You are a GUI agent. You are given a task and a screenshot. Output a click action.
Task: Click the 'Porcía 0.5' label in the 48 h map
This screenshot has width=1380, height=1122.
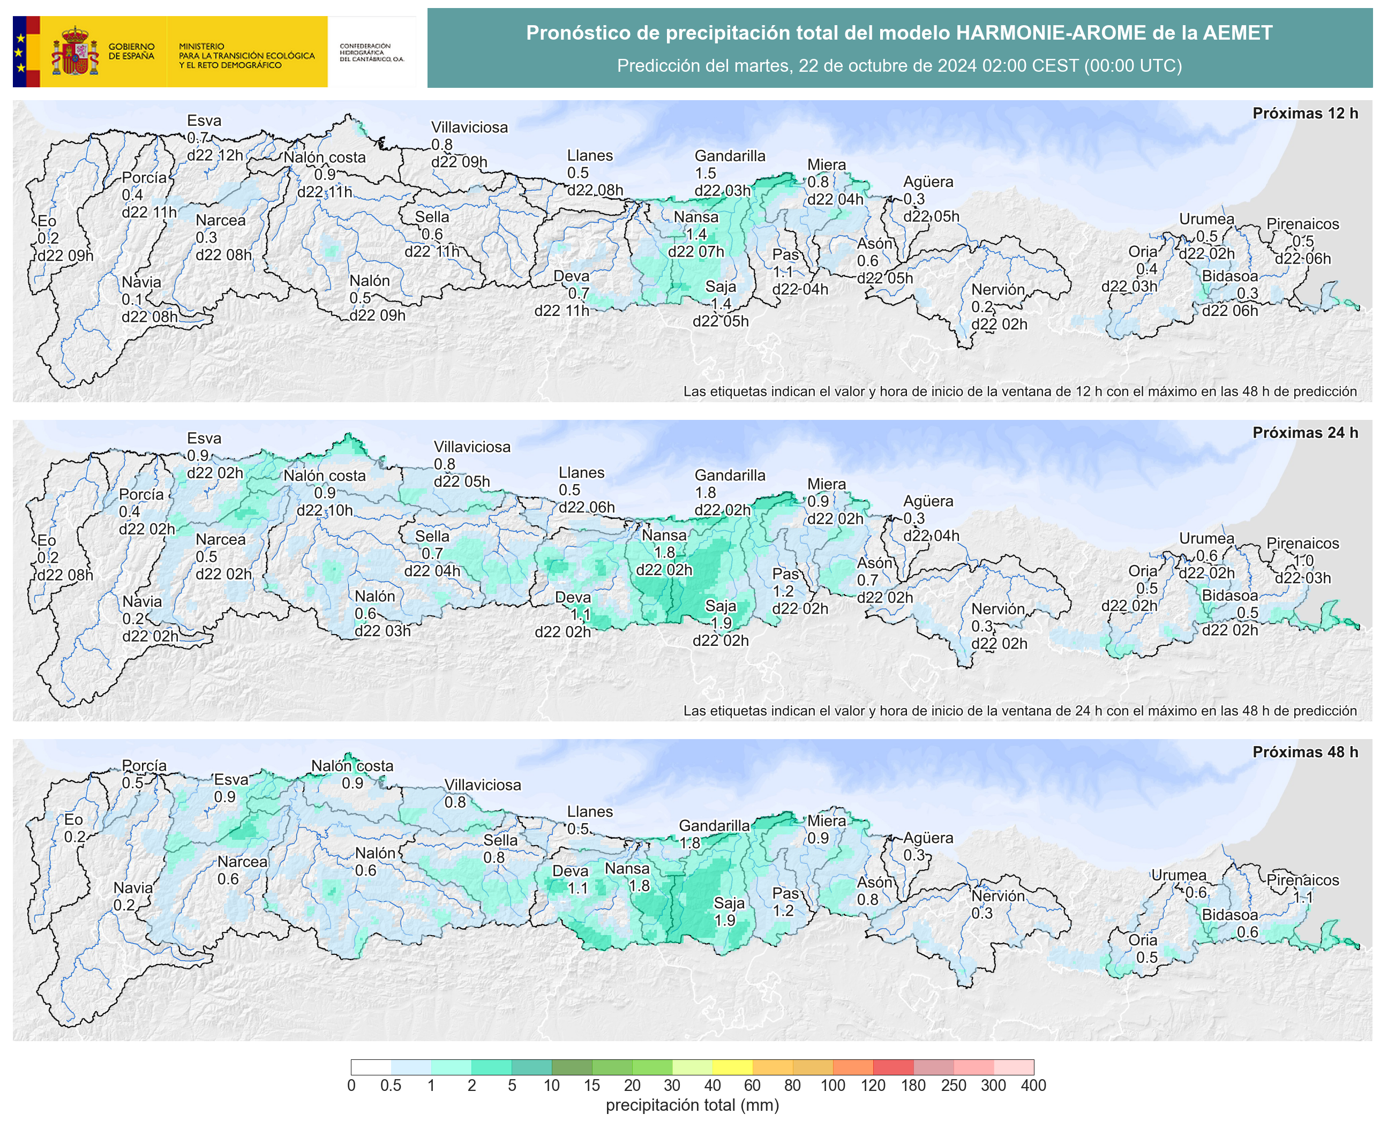click(144, 774)
